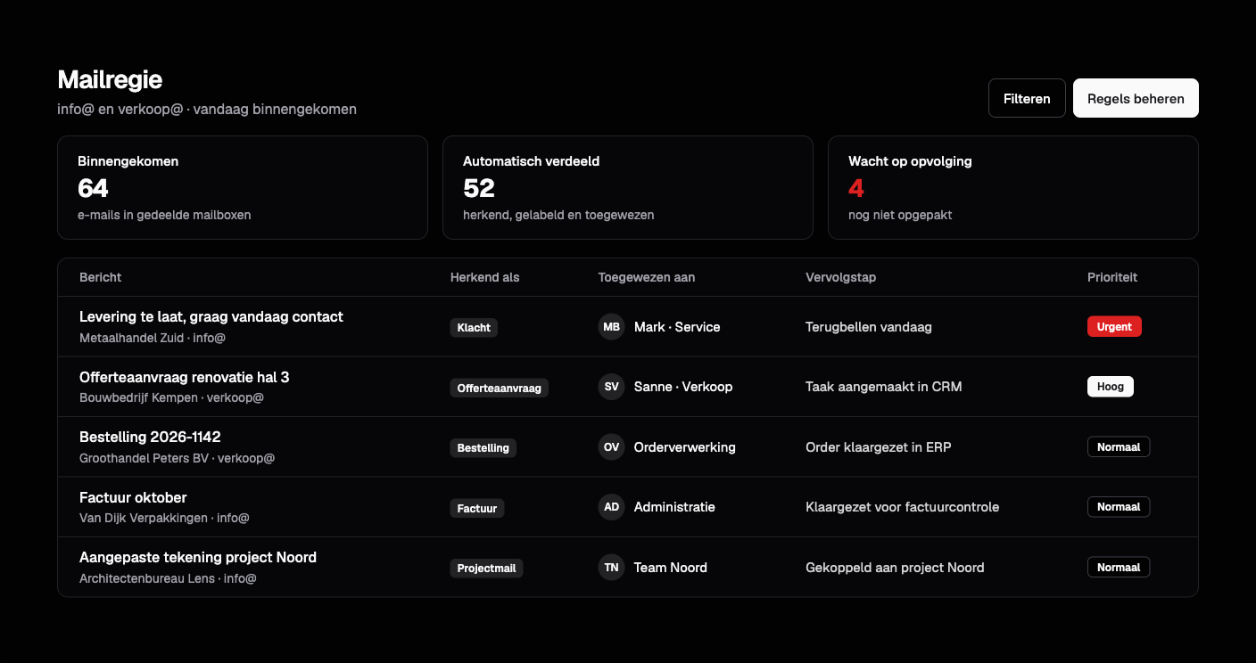Screen dimensions: 1256x663
Task: Click Normaal badge in Aangepaste tekening row
Action: click(x=1119, y=567)
